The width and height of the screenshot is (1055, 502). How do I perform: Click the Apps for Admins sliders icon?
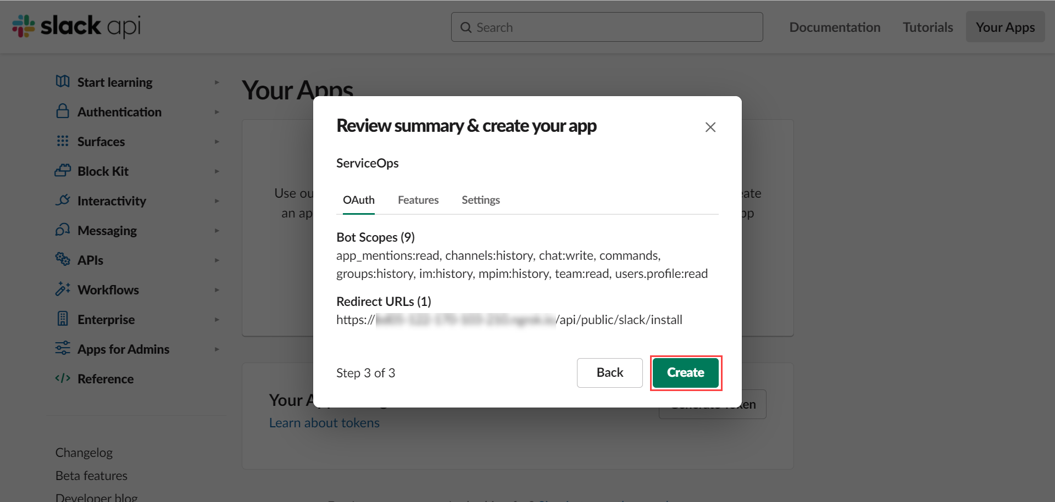[63, 349]
